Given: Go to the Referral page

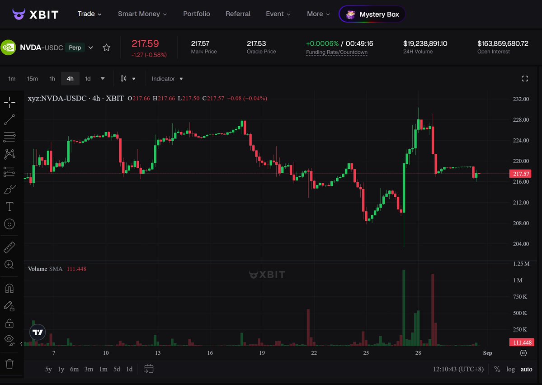Looking at the screenshot, I should click(x=238, y=14).
